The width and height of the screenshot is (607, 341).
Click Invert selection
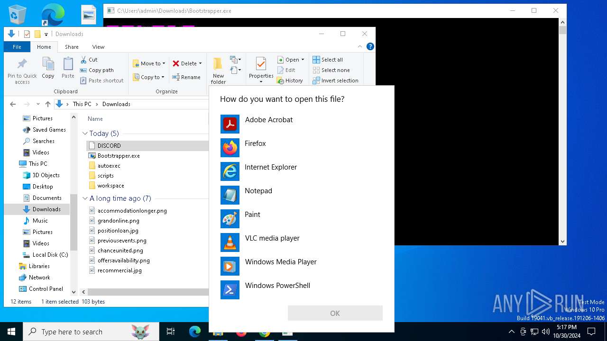click(335, 81)
